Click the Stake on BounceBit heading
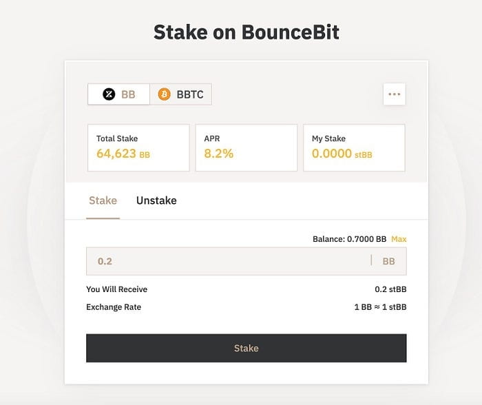 coord(247,32)
